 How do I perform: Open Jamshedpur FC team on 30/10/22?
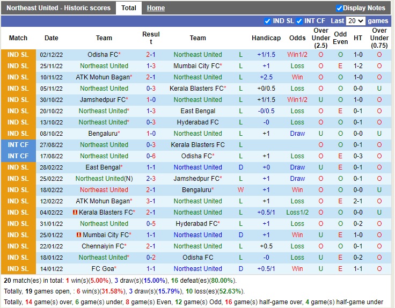click(104, 100)
